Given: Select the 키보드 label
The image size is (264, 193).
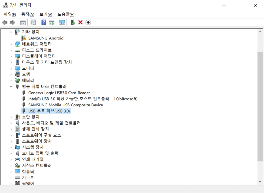Looking at the screenshot, I should [28, 178].
